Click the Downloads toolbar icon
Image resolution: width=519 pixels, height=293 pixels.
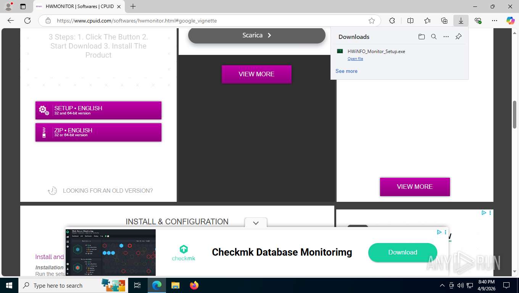(x=461, y=21)
